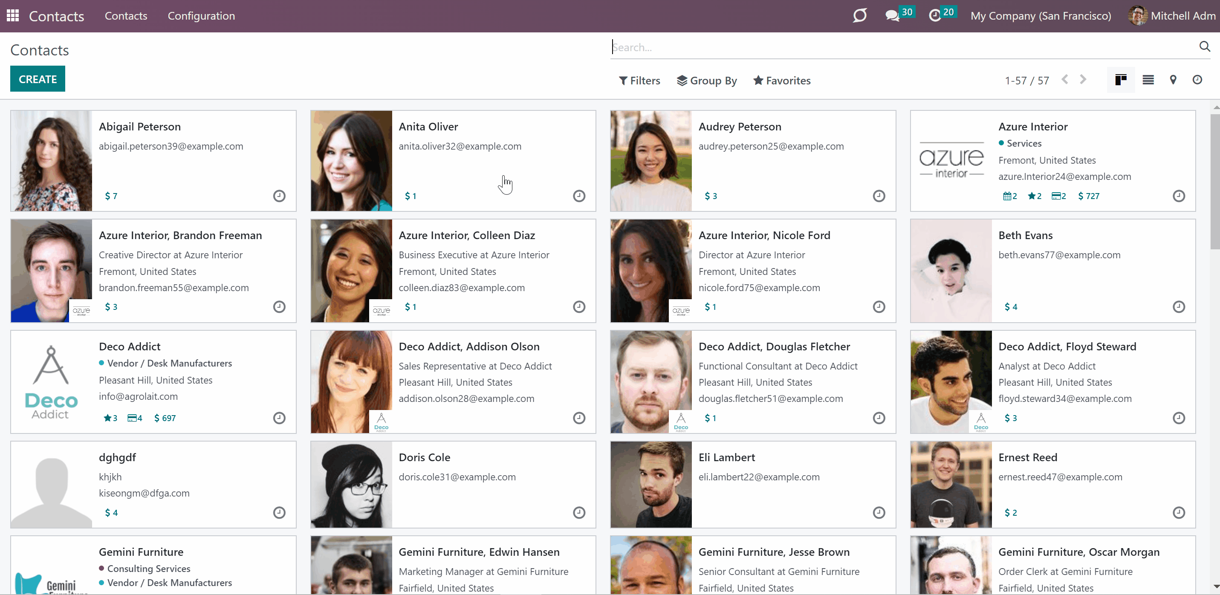Open the Configuration menu

pyautogui.click(x=201, y=16)
